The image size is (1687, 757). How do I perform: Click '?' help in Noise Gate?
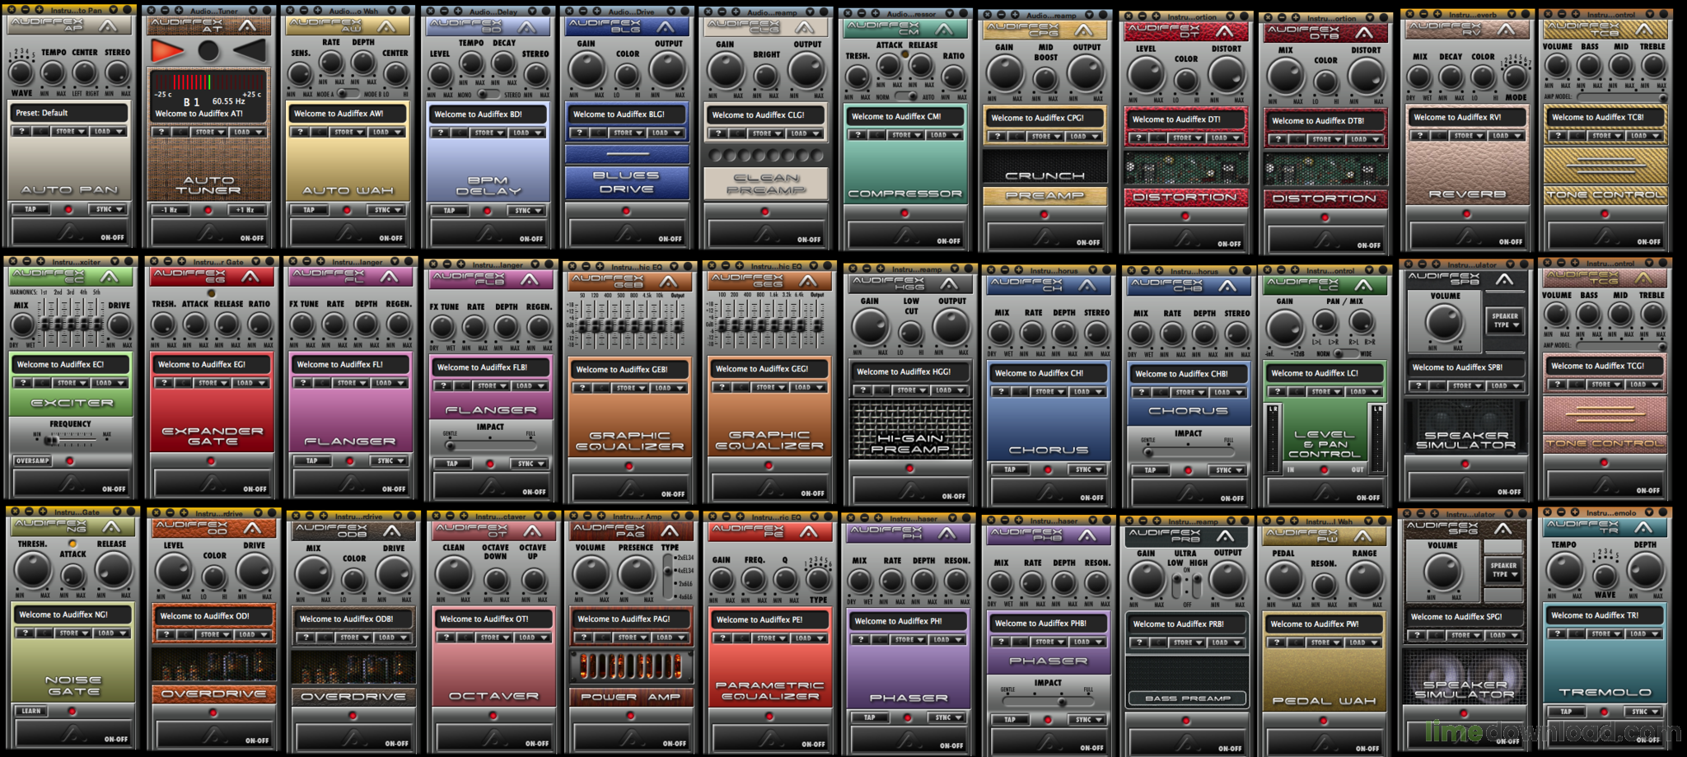pos(25,633)
